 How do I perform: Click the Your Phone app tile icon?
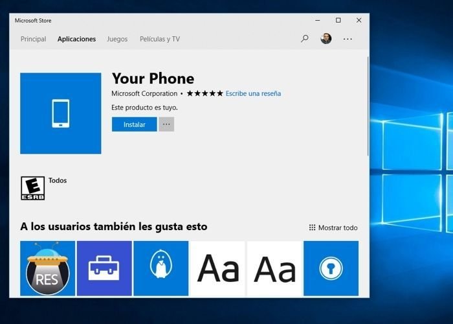coord(61,113)
